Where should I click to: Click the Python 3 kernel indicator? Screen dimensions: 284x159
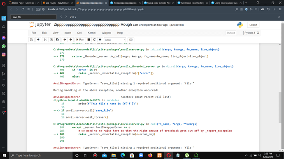click(x=252, y=33)
